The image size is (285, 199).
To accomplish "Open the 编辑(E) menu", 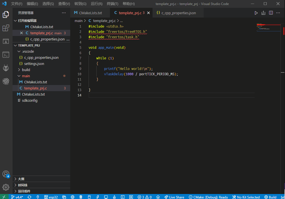I will 32,4.
